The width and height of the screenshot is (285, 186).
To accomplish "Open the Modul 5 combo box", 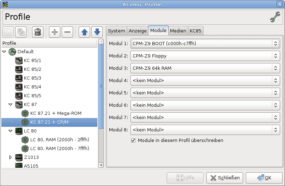I will [205, 93].
